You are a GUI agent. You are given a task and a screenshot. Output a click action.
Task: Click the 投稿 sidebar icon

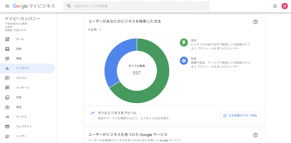coord(7,49)
